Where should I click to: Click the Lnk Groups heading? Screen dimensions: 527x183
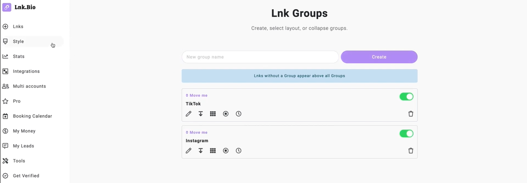(300, 13)
